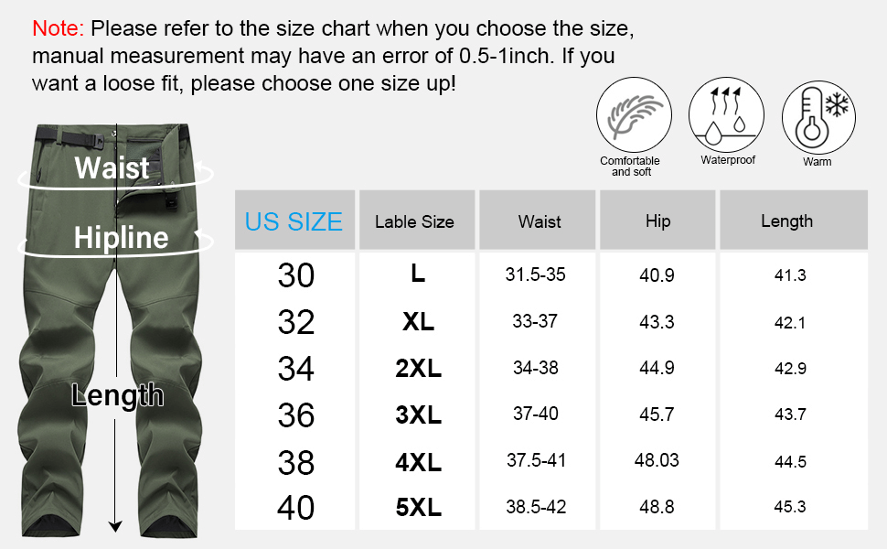
Task: Click the 48.03 hip measurement cell
Action: pos(657,460)
